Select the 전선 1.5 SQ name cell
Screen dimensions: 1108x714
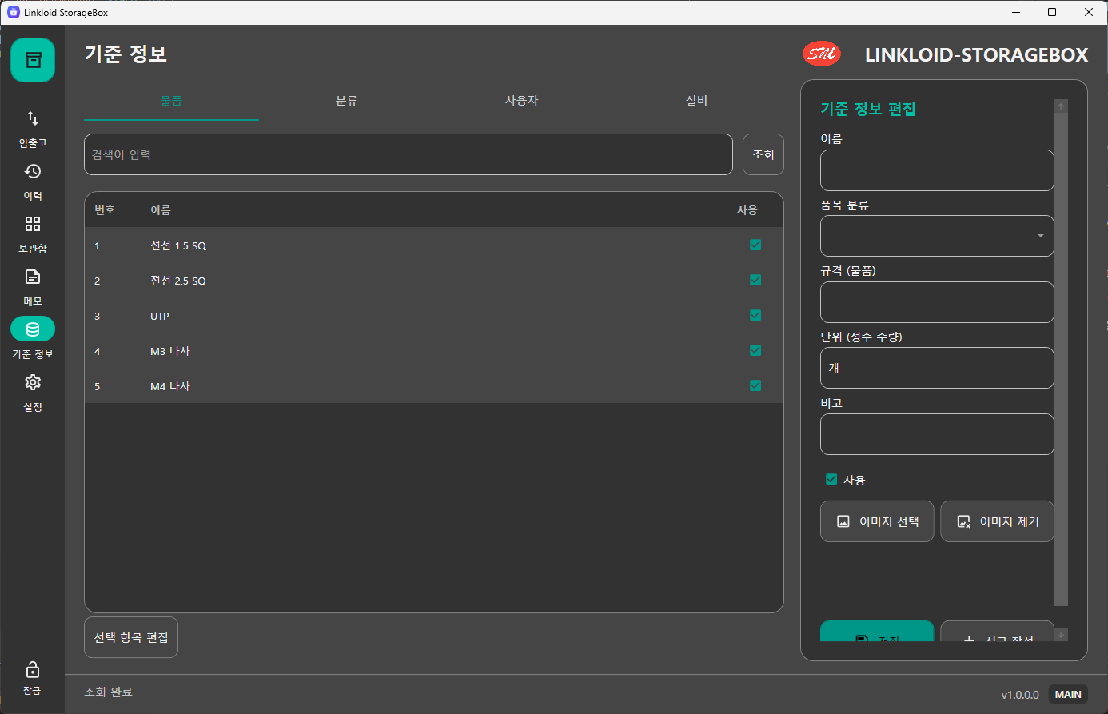178,245
